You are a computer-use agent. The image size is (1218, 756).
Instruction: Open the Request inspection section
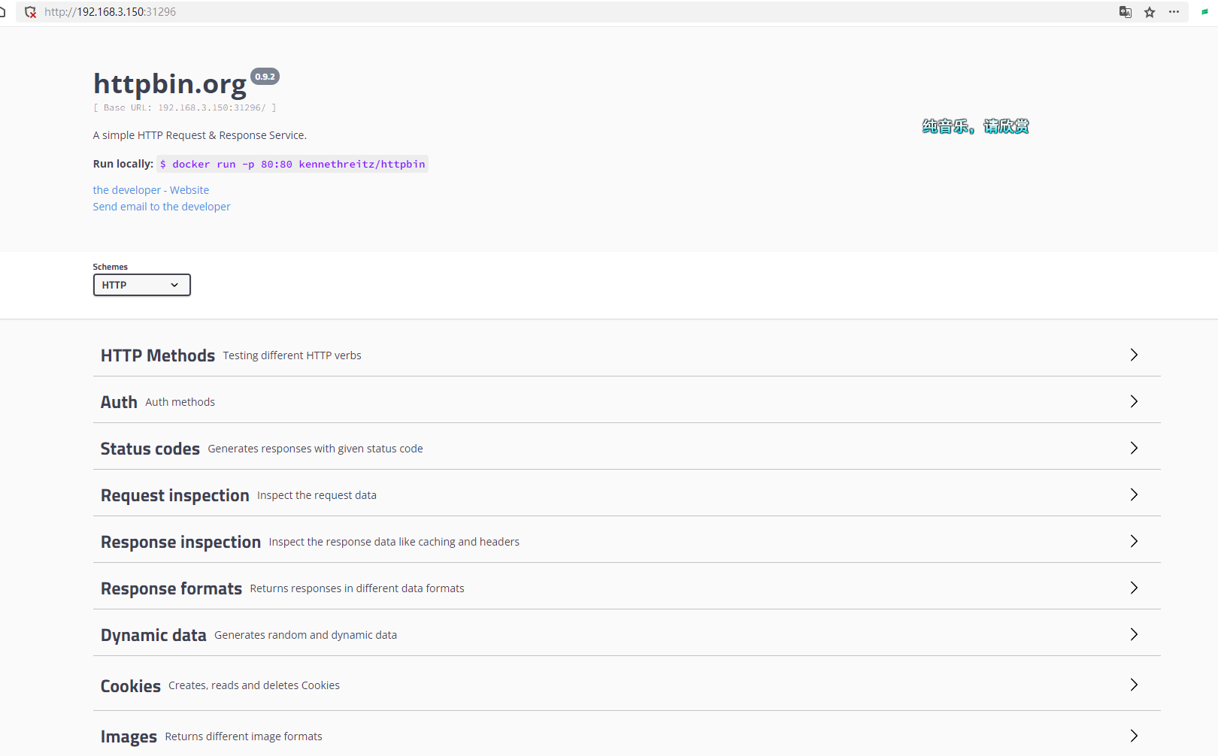click(175, 495)
